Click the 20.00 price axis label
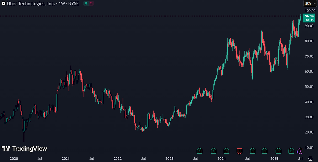The height and width of the screenshot is (162, 318). (309, 132)
